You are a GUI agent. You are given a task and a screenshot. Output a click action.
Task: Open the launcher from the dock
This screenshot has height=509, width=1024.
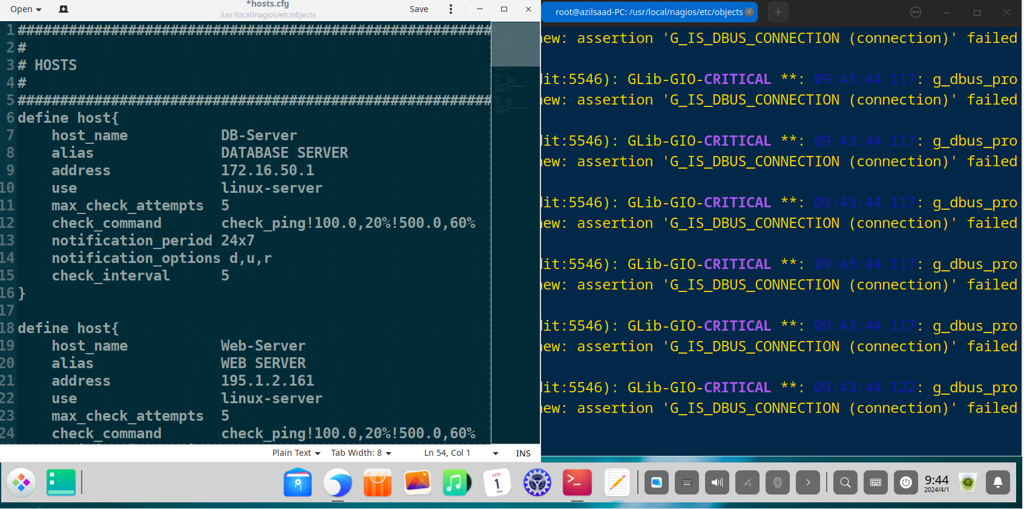point(22,483)
